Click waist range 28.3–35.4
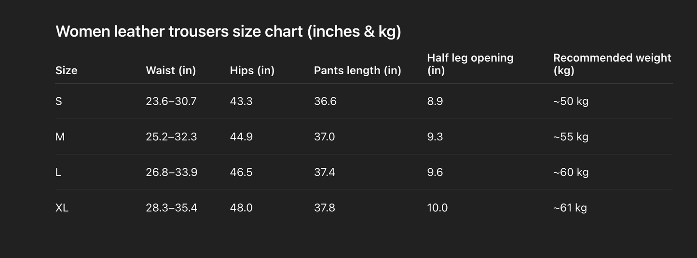Image resolution: width=697 pixels, height=258 pixels. tap(171, 208)
